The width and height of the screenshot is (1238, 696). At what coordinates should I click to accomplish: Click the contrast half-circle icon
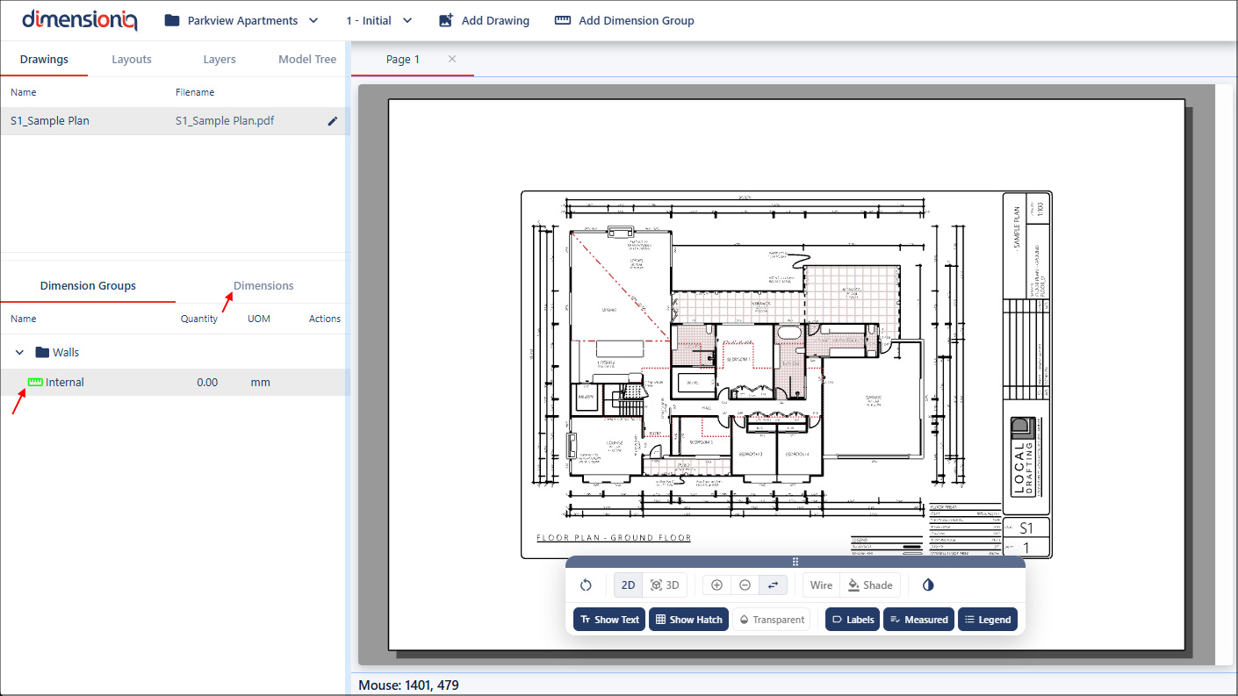click(x=928, y=585)
